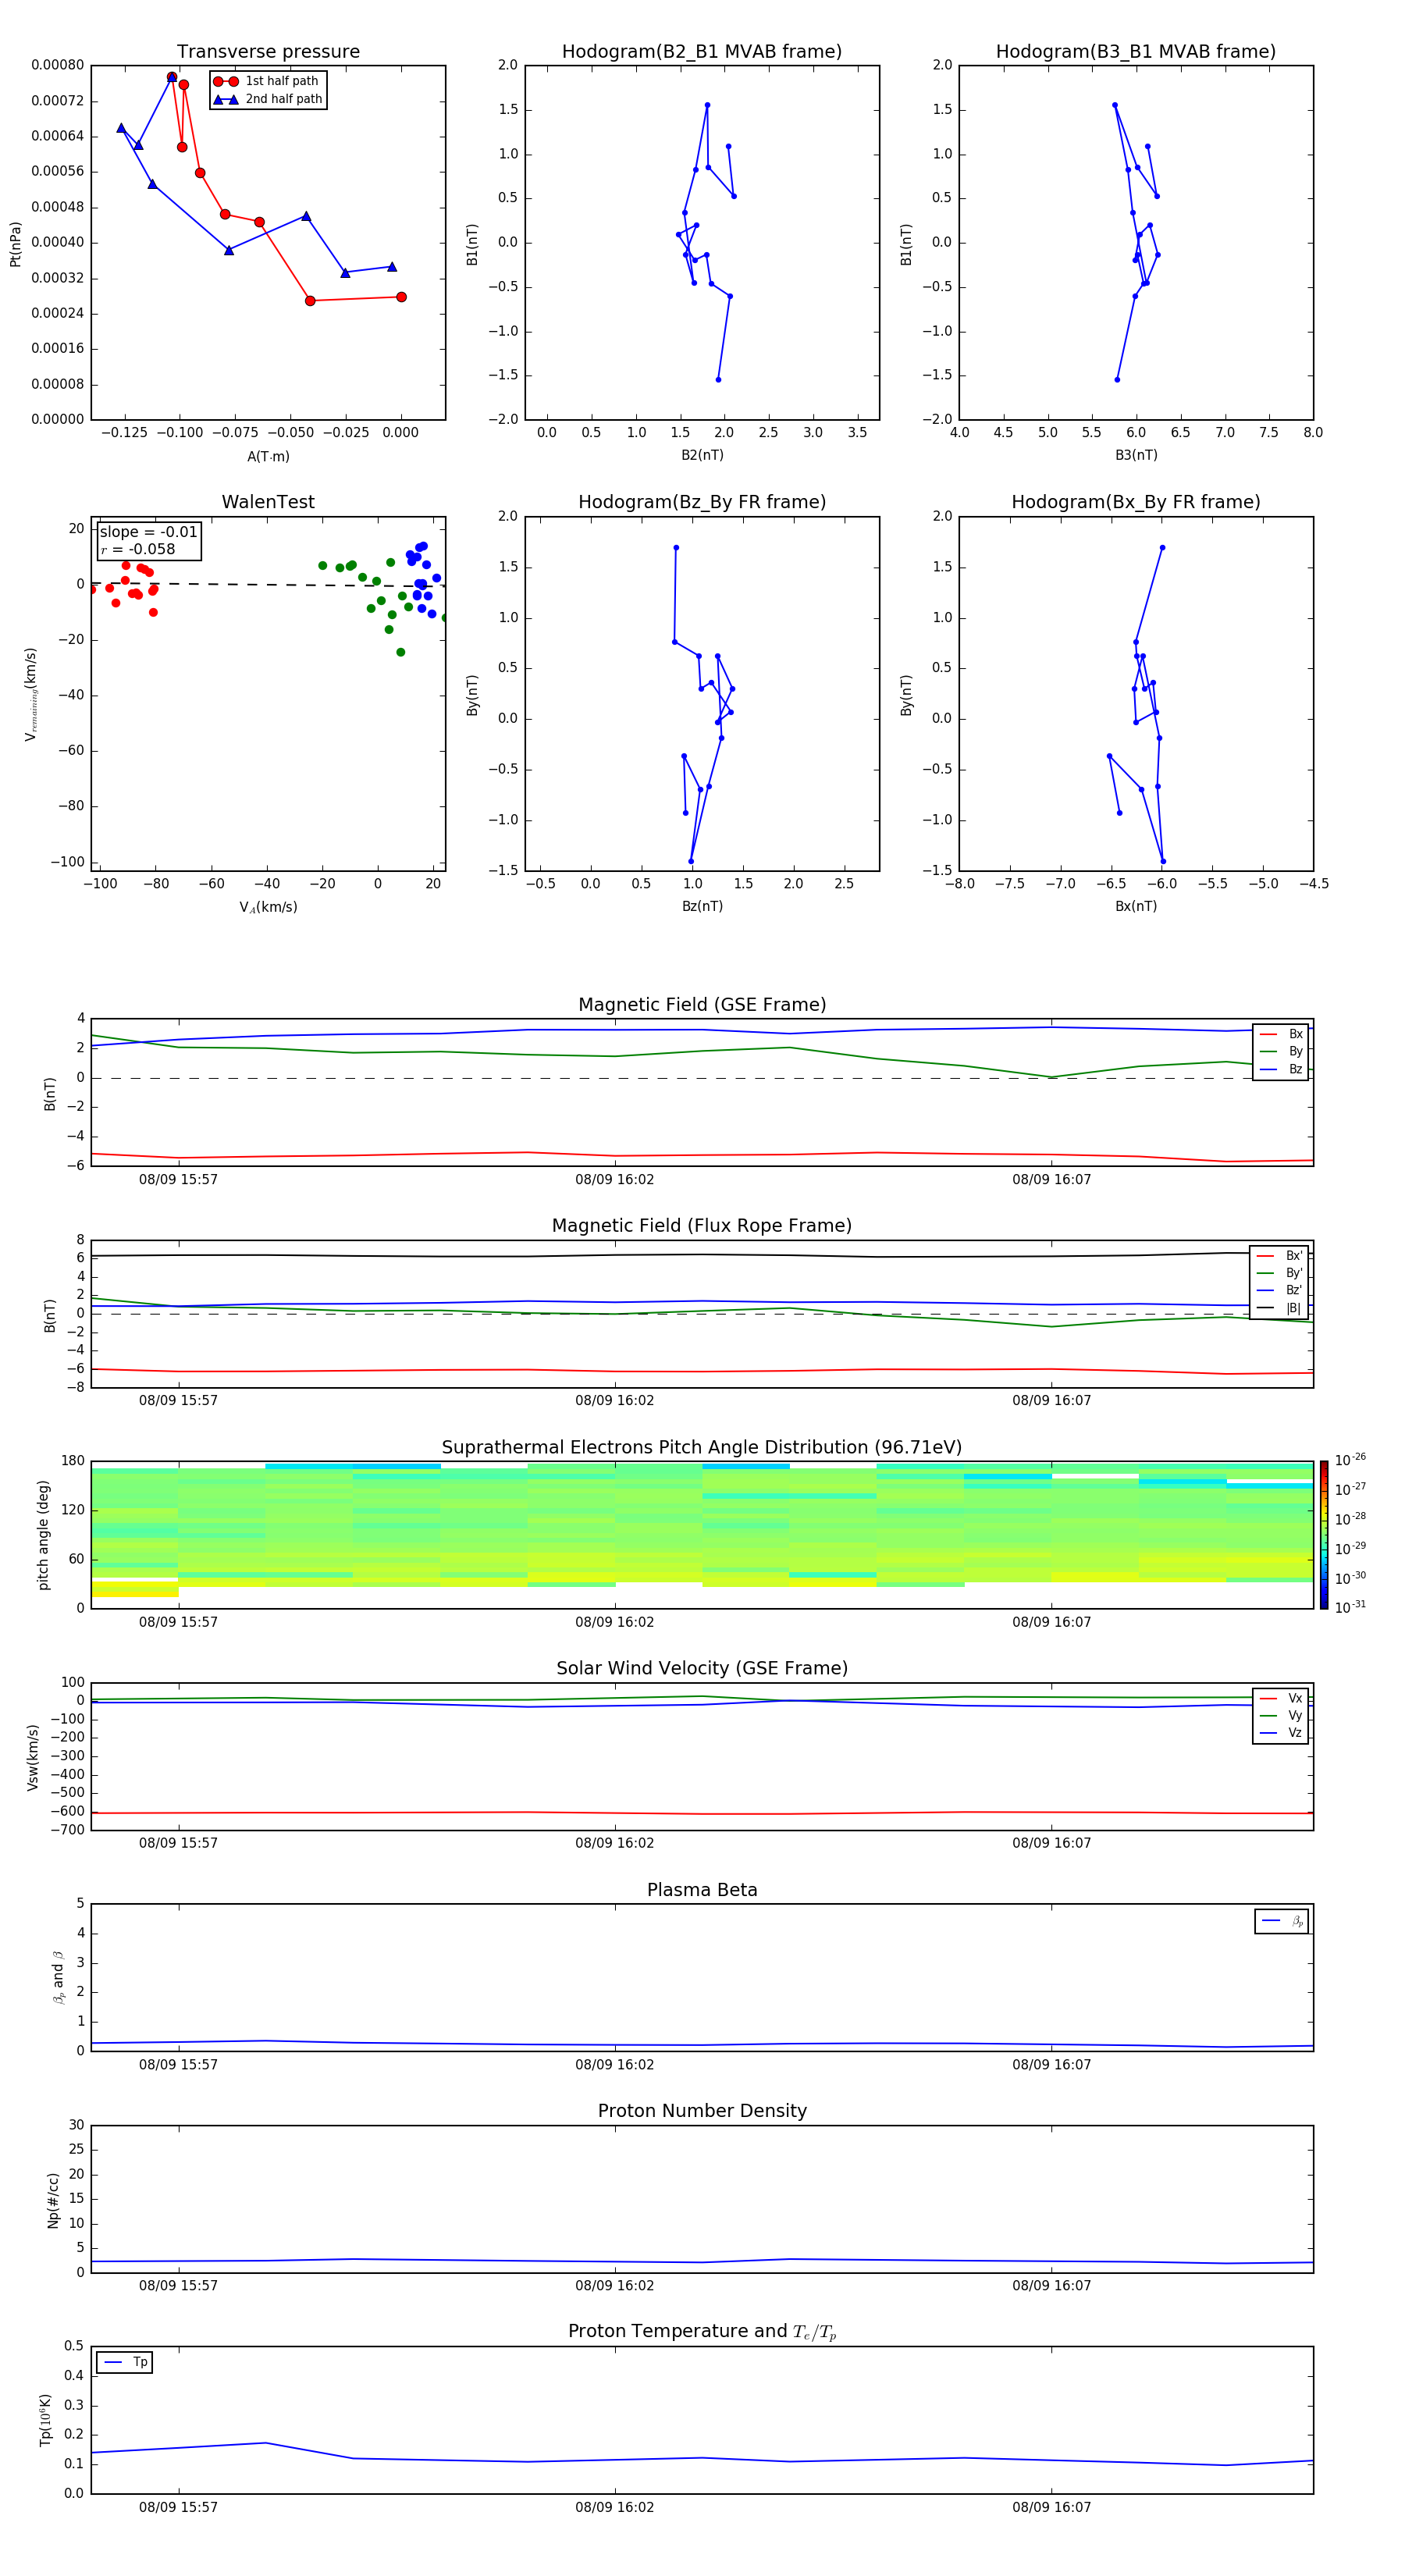
Task: Click '08/09 16:07' tick under Plasma Beta panel
Action: (1051, 2064)
